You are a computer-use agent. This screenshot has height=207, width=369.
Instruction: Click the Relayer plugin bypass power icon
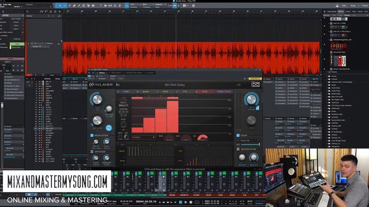coord(89,76)
